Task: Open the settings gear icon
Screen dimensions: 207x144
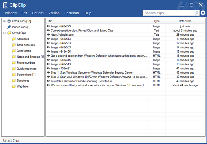Action: (203, 13)
